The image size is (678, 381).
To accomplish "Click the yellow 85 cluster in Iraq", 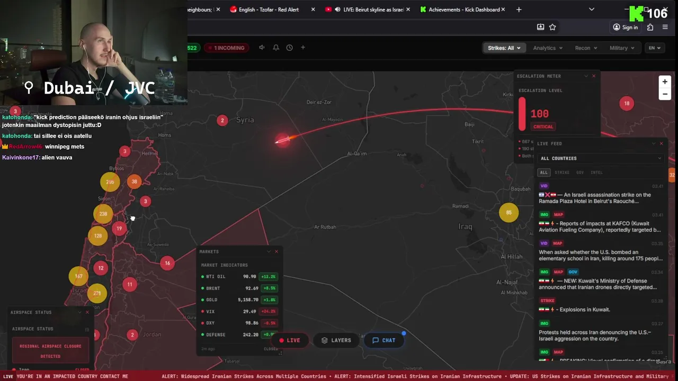I will (509, 213).
